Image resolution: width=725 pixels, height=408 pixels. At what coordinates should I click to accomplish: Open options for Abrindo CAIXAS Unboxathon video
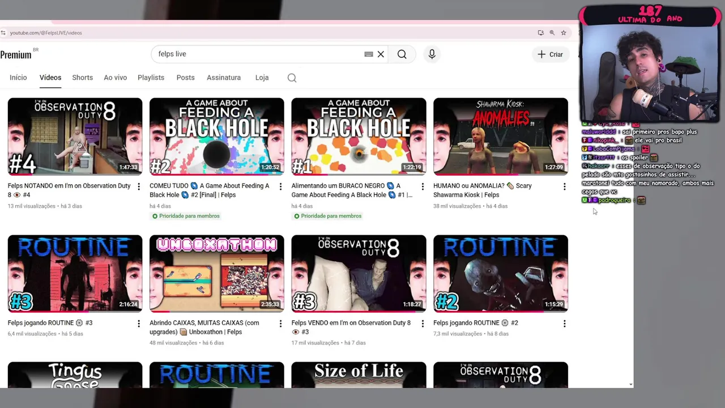[280, 324]
